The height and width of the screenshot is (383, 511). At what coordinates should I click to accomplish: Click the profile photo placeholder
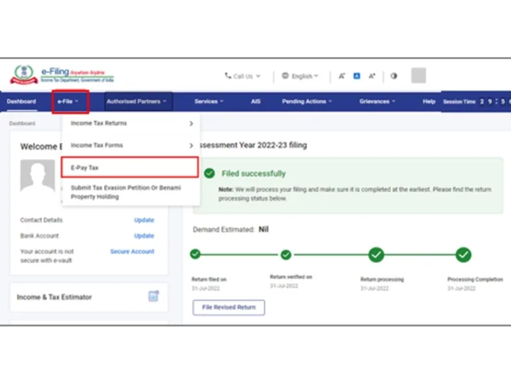pyautogui.click(x=38, y=175)
